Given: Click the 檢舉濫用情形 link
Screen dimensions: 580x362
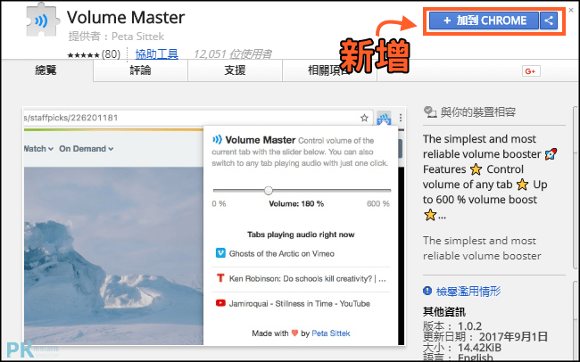Looking at the screenshot, I should [468, 292].
